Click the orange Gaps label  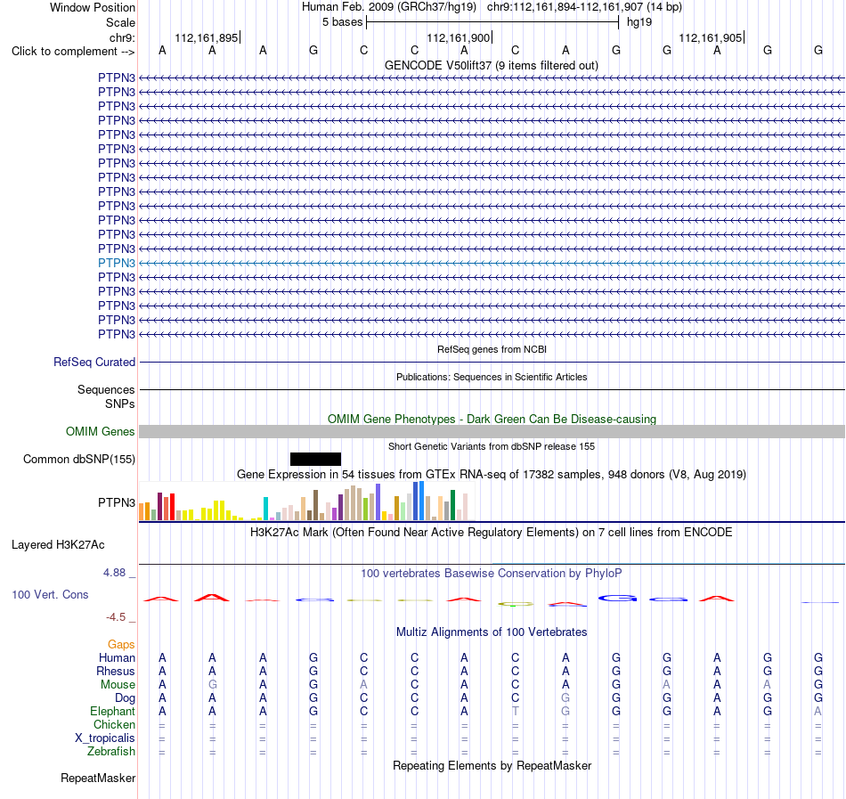tap(121, 645)
